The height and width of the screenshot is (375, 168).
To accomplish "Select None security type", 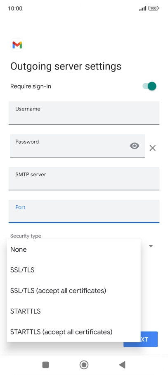I will 74,250.
